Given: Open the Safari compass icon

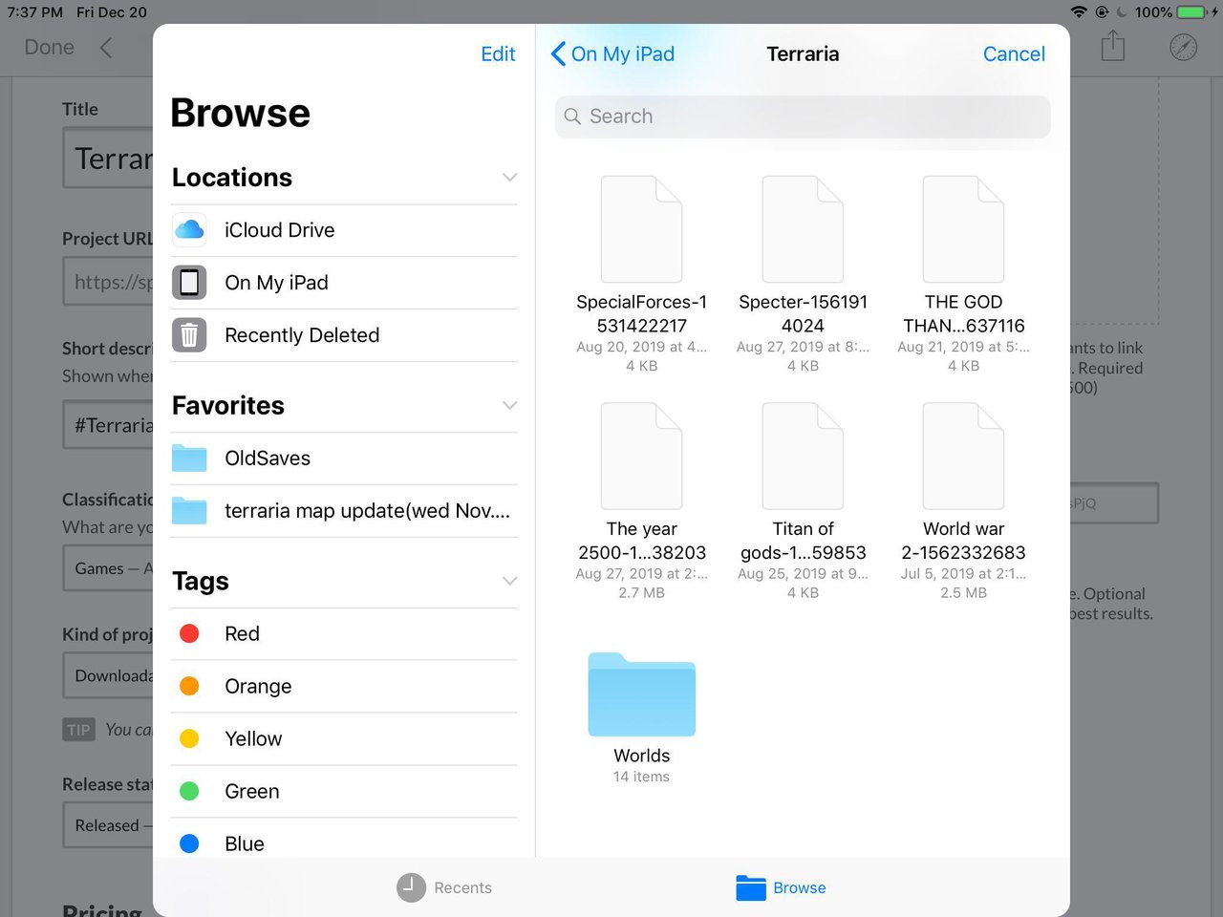Looking at the screenshot, I should coord(1184,47).
